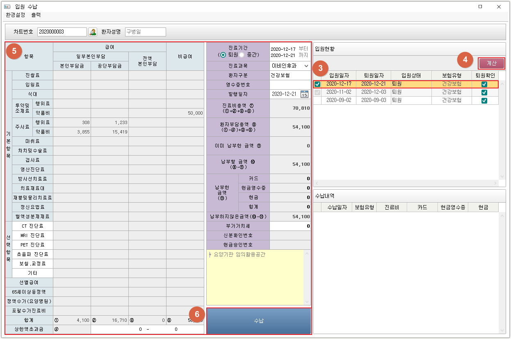Click the app icon in the title bar
The height and width of the screenshot is (339, 511).
[7, 7]
